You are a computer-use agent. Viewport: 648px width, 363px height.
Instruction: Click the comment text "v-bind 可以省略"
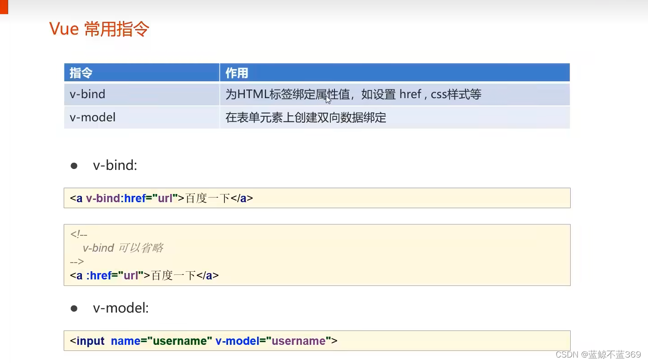click(123, 248)
